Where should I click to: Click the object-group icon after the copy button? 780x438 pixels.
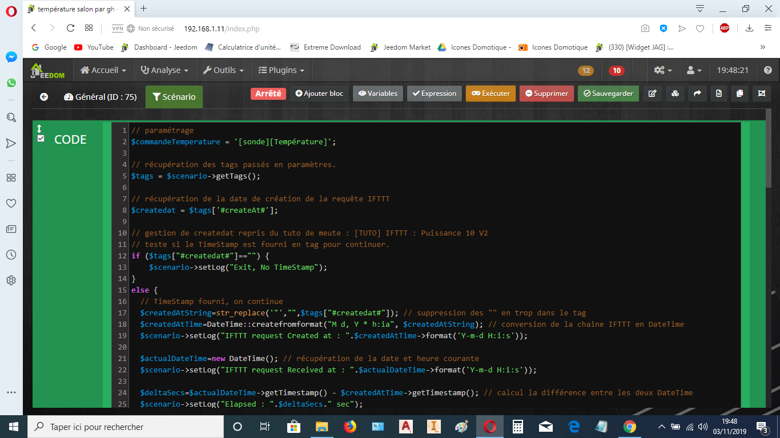click(762, 94)
